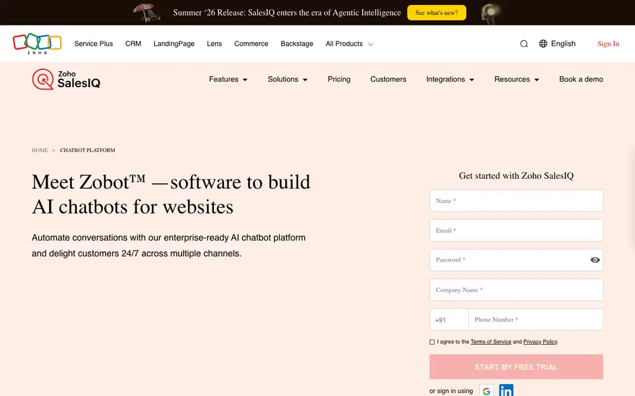
Task: Click START MY FREE TRIAL button
Action: tap(517, 367)
